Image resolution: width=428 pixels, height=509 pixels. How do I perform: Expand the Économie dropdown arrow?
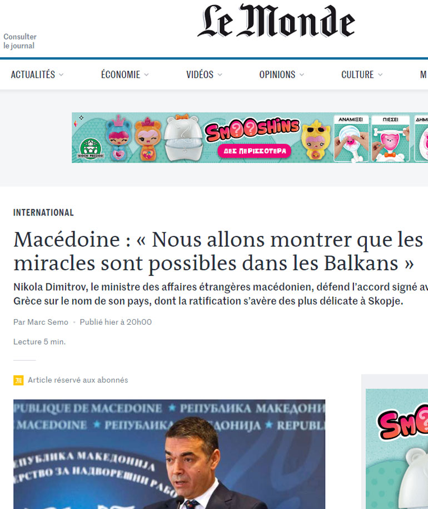click(x=146, y=75)
